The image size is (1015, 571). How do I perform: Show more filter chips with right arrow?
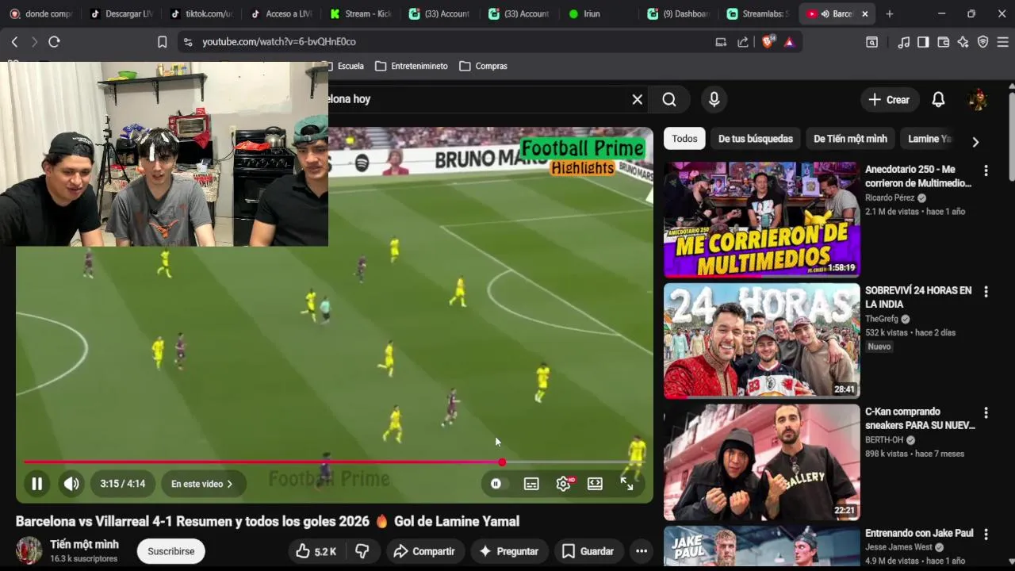pos(975,141)
